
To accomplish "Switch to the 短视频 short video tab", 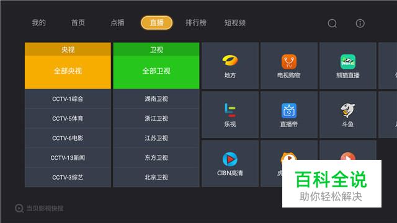I will click(x=235, y=23).
